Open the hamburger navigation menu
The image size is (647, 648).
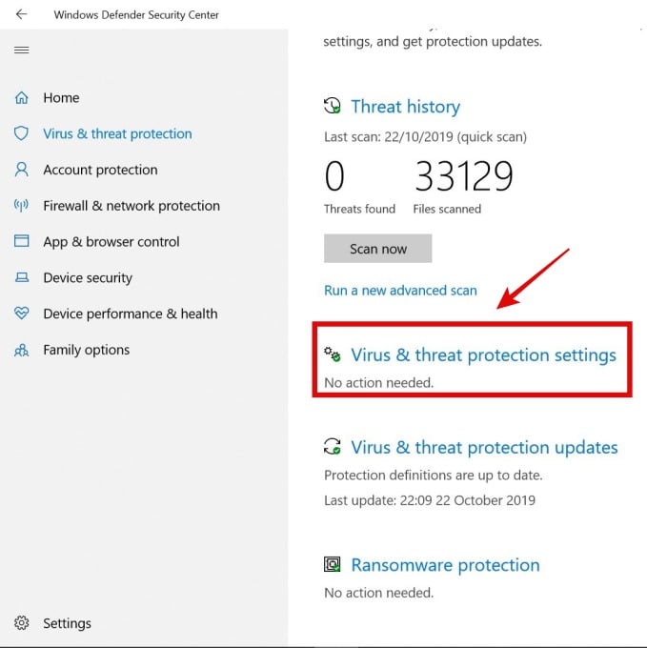21,51
